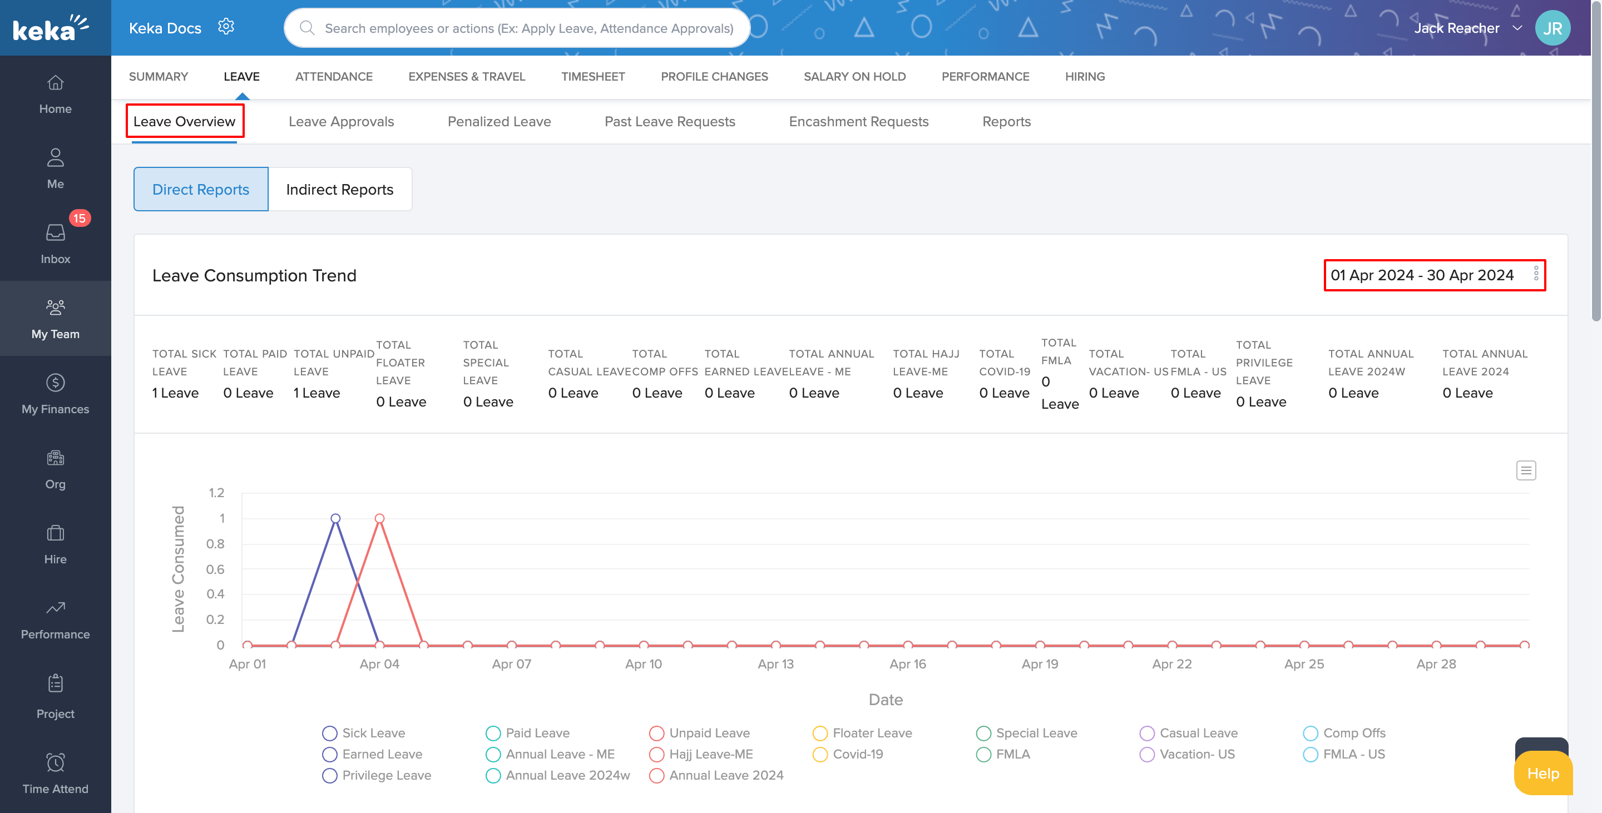Open Time Attend clock icon
The height and width of the screenshot is (813, 1602).
(x=56, y=762)
